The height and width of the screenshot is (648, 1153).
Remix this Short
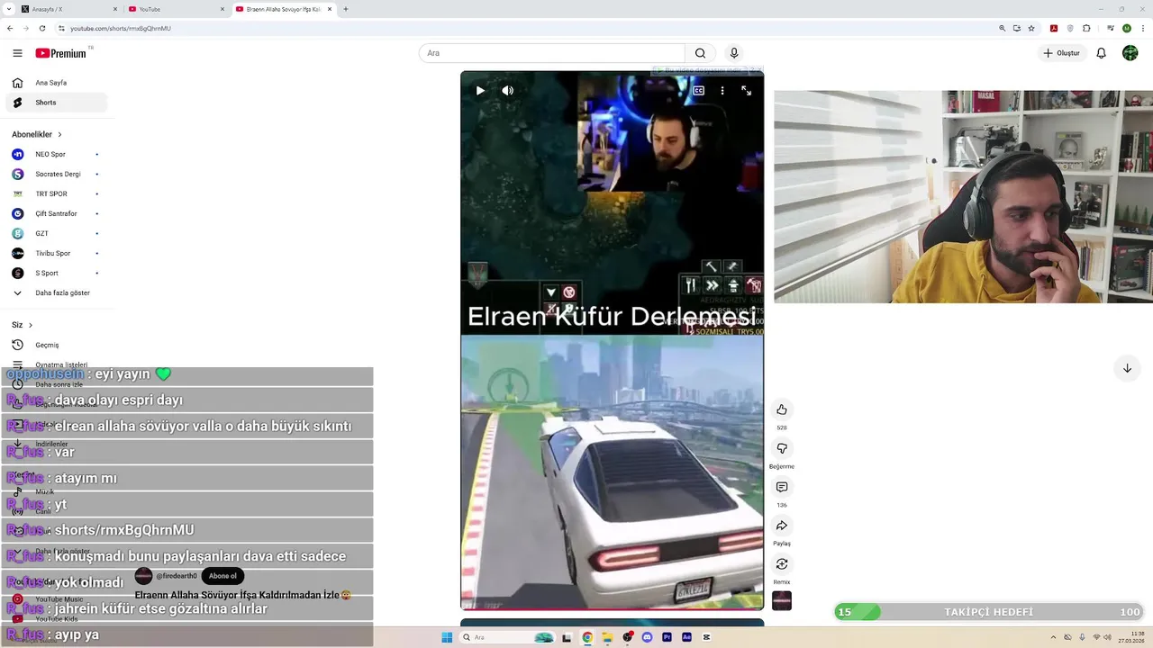(x=782, y=564)
